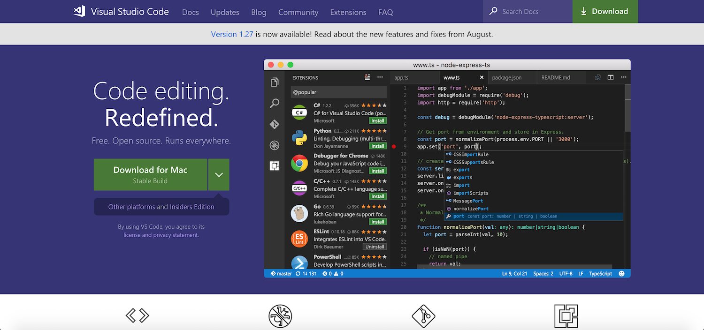Click the Python extension icon

coord(299,138)
